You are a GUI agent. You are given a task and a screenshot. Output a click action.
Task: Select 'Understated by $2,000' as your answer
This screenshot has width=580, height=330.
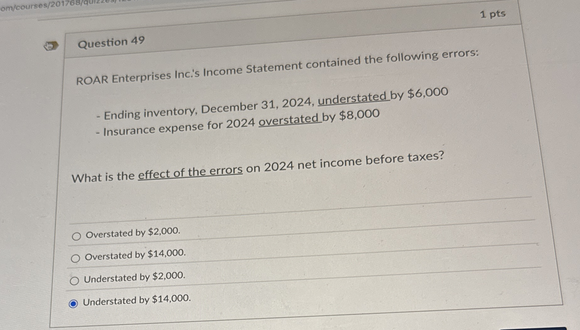75,281
